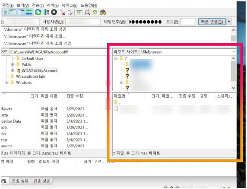
Task: Reconnect to last server using the checkmark icon
Action: click(70, 12)
